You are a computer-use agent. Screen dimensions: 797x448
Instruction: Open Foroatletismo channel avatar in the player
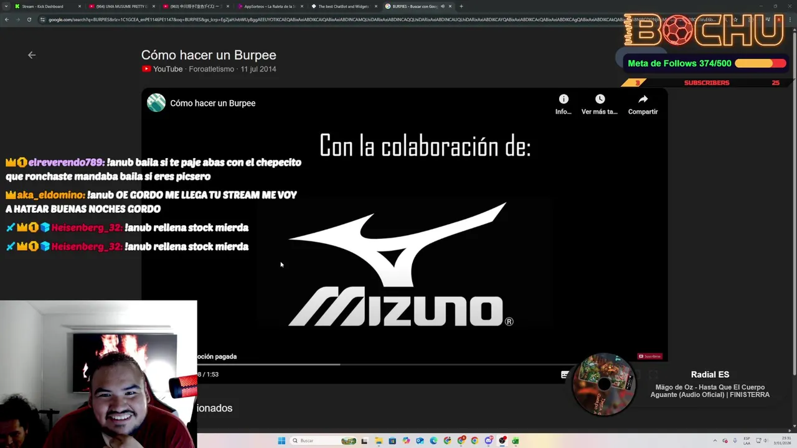(156, 103)
